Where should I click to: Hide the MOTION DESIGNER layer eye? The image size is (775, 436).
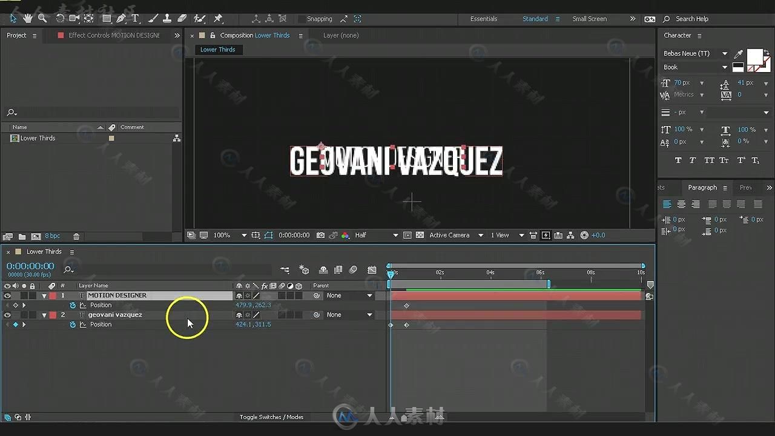[7, 296]
